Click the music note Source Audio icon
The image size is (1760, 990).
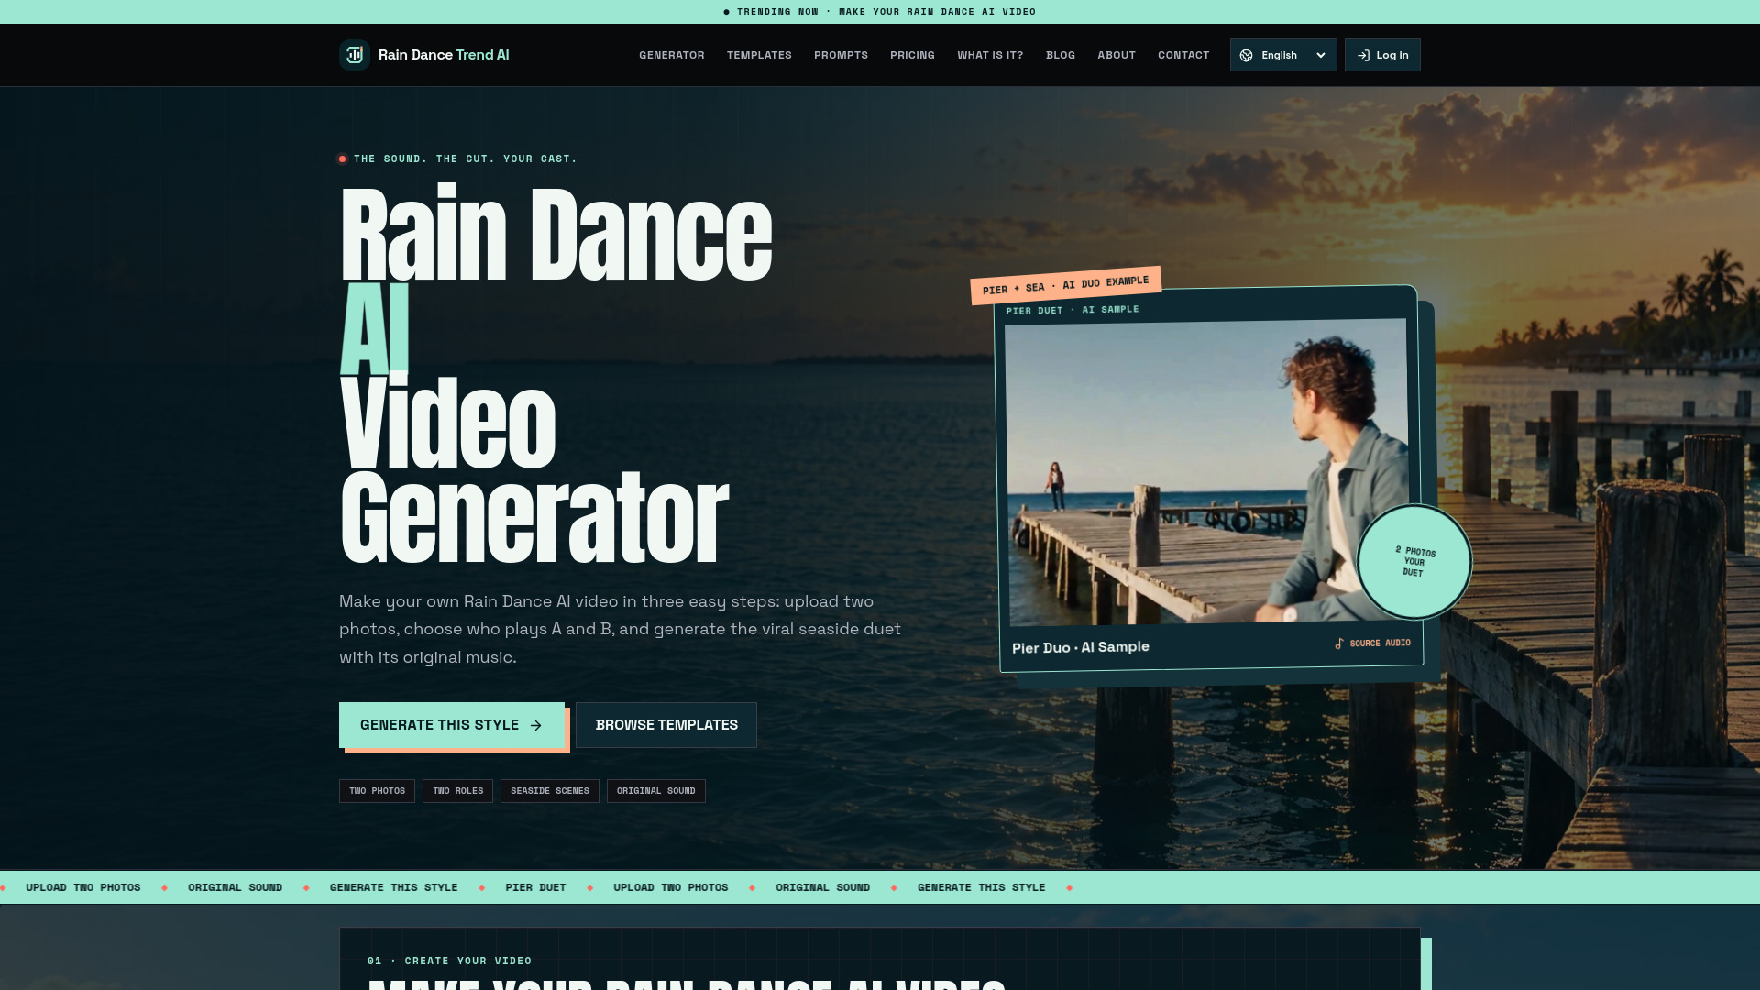(1339, 643)
